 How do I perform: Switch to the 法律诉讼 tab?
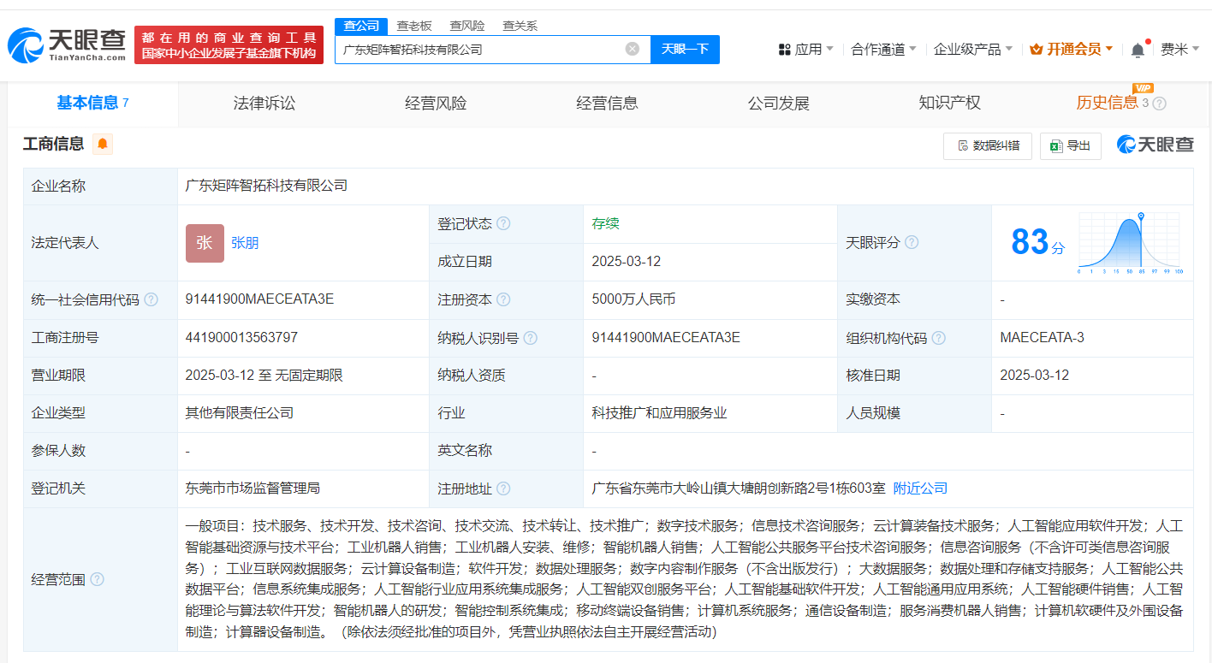tap(264, 104)
